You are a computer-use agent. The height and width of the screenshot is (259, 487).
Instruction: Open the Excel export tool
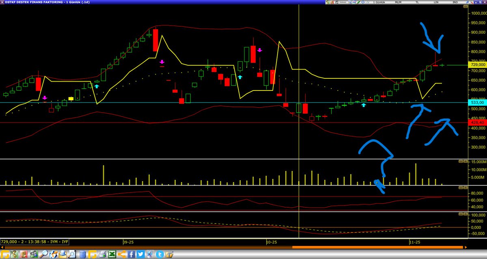pos(113,255)
